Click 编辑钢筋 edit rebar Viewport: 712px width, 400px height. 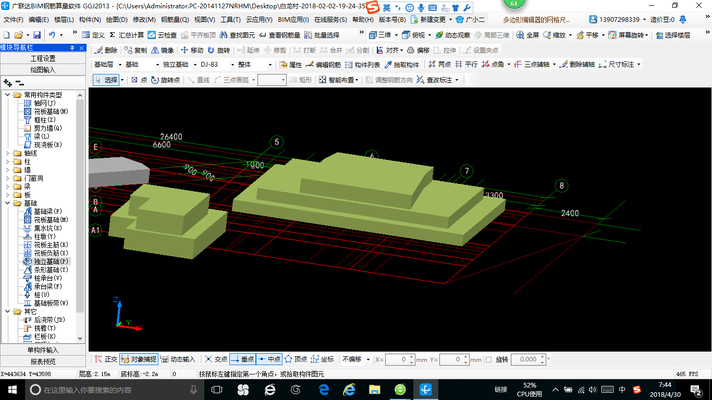tap(323, 65)
